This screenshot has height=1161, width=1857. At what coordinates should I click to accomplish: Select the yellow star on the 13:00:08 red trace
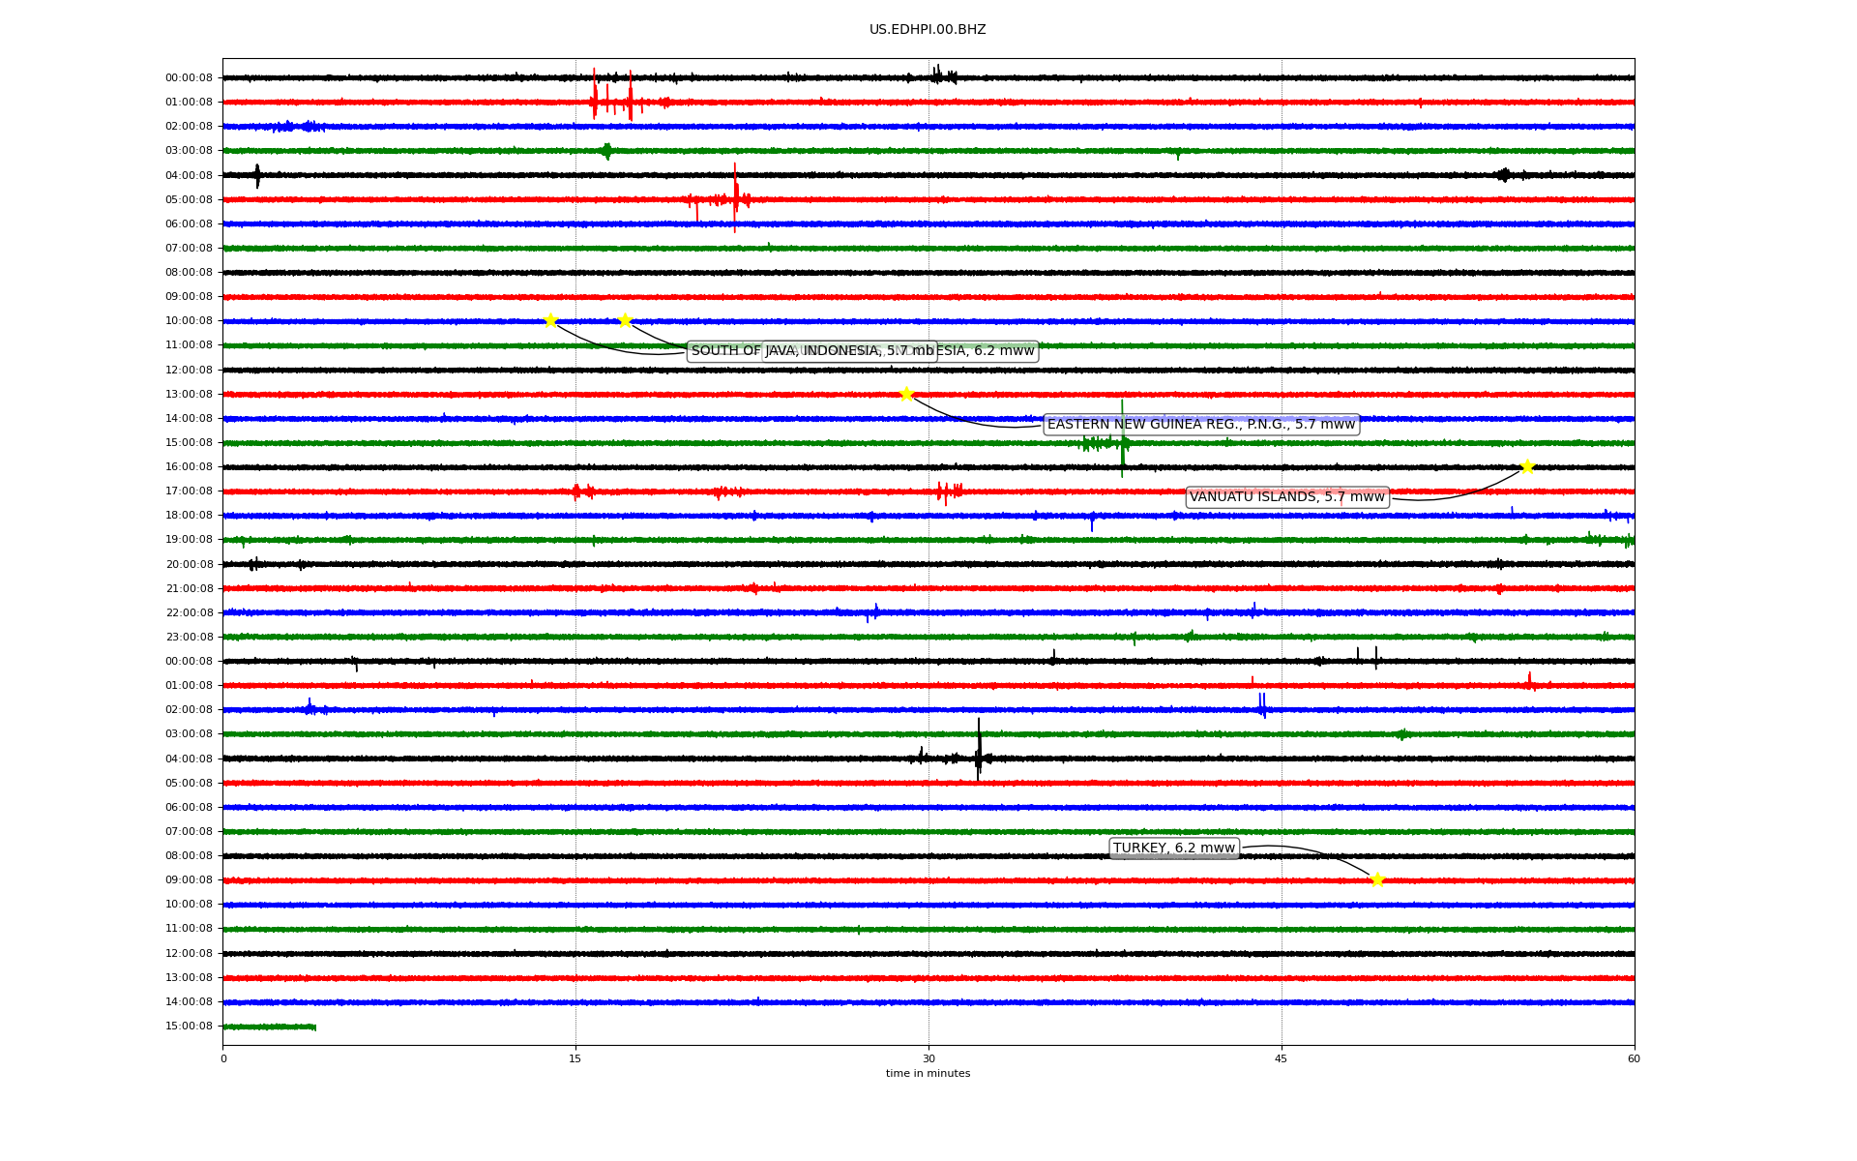tap(906, 394)
